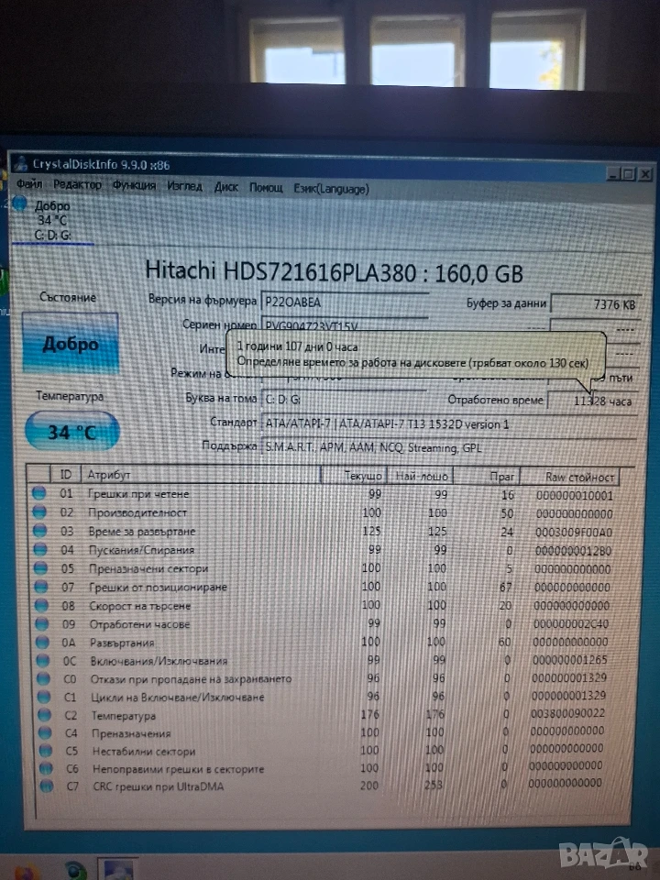Click the ATA/ATAPI-7 standard field
Viewport: 660px width, 880px height.
pyautogui.click(x=448, y=423)
